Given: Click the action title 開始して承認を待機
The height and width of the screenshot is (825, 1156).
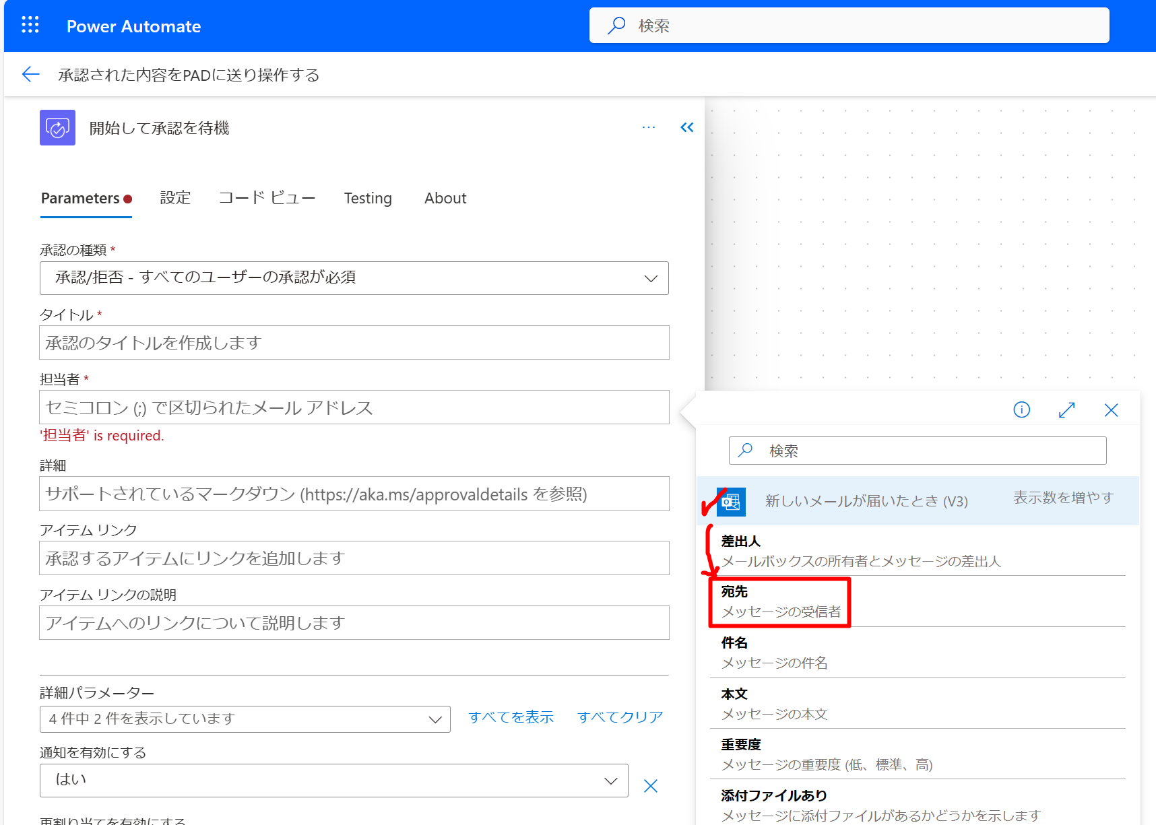Looking at the screenshot, I should pyautogui.click(x=159, y=128).
